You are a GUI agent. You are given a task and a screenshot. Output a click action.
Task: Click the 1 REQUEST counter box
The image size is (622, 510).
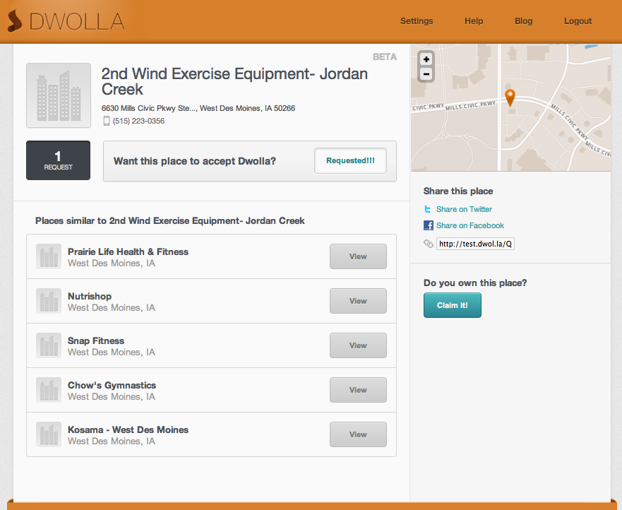pyautogui.click(x=59, y=160)
